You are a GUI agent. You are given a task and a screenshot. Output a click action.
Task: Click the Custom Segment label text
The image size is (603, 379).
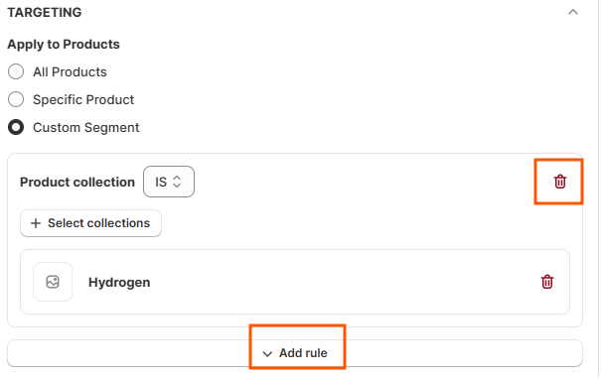click(x=86, y=127)
